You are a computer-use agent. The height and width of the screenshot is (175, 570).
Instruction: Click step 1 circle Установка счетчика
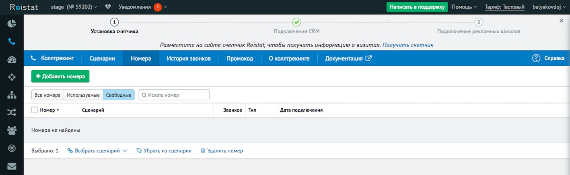tap(114, 22)
